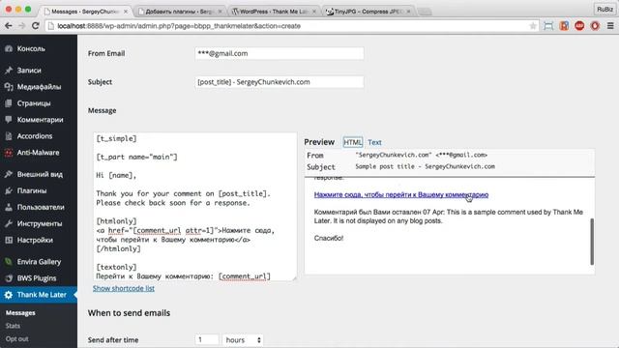Click the preview pane vertical scrollbar
Screen dimensions: 619x348
592,242
